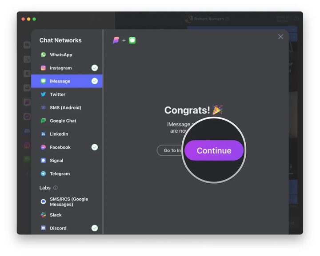Click the green iMessage icon in header

pos(132,40)
